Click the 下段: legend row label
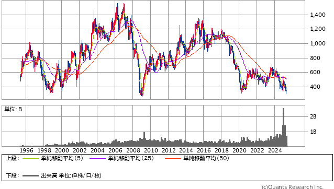This screenshot has width=334, height=189. pos(13,175)
